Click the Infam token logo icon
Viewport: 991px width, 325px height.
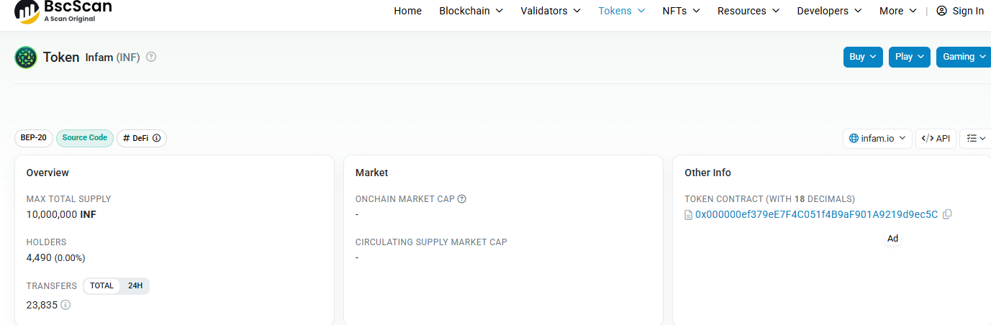[26, 58]
